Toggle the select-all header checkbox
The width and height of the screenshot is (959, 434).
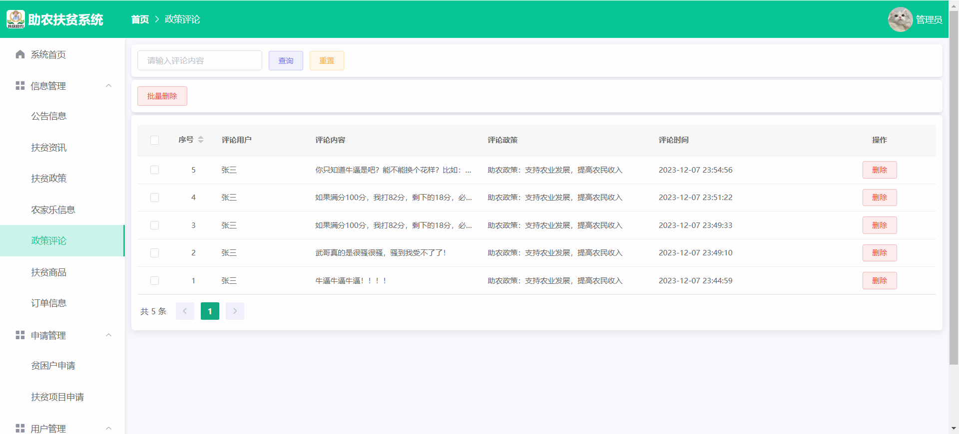coord(155,140)
